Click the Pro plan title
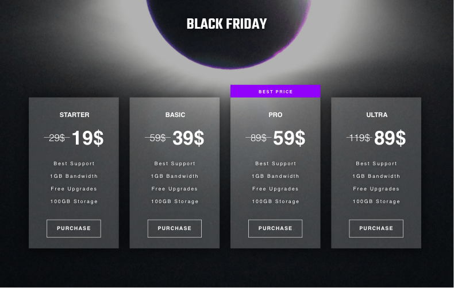The image size is (454, 288). click(x=275, y=115)
